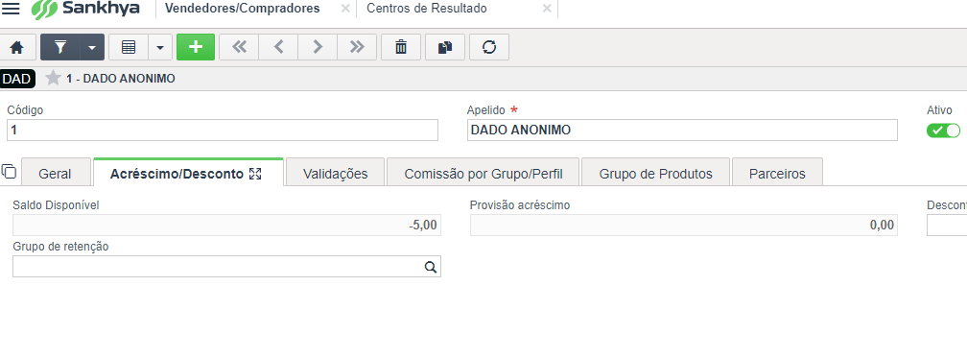The image size is (967, 358).
Task: Go to the home screen icon
Action: (16, 48)
